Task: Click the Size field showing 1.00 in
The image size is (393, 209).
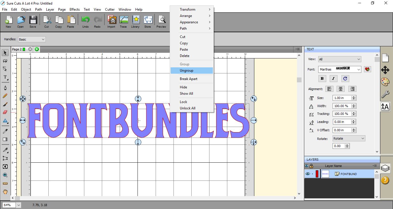Action: [342, 98]
